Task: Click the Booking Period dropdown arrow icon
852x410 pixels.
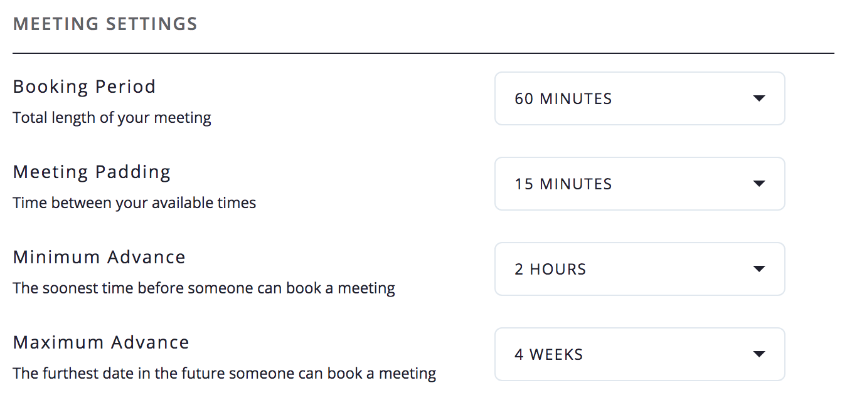Action: point(759,98)
